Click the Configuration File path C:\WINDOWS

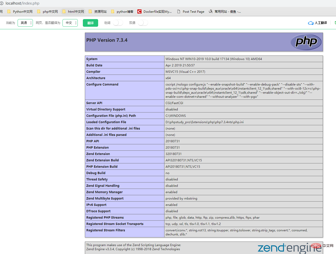point(176,116)
